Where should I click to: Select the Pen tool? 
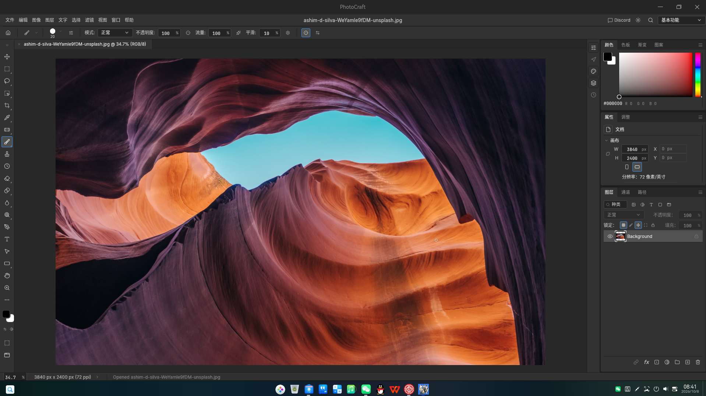tap(7, 227)
